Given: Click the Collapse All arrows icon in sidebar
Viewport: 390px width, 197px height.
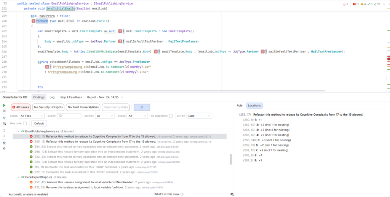Looking at the screenshot, I should click(x=4, y=136).
